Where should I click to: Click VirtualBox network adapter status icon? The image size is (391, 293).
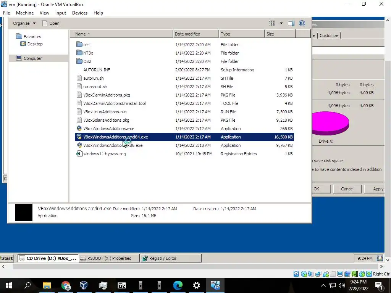pyautogui.click(x=318, y=274)
